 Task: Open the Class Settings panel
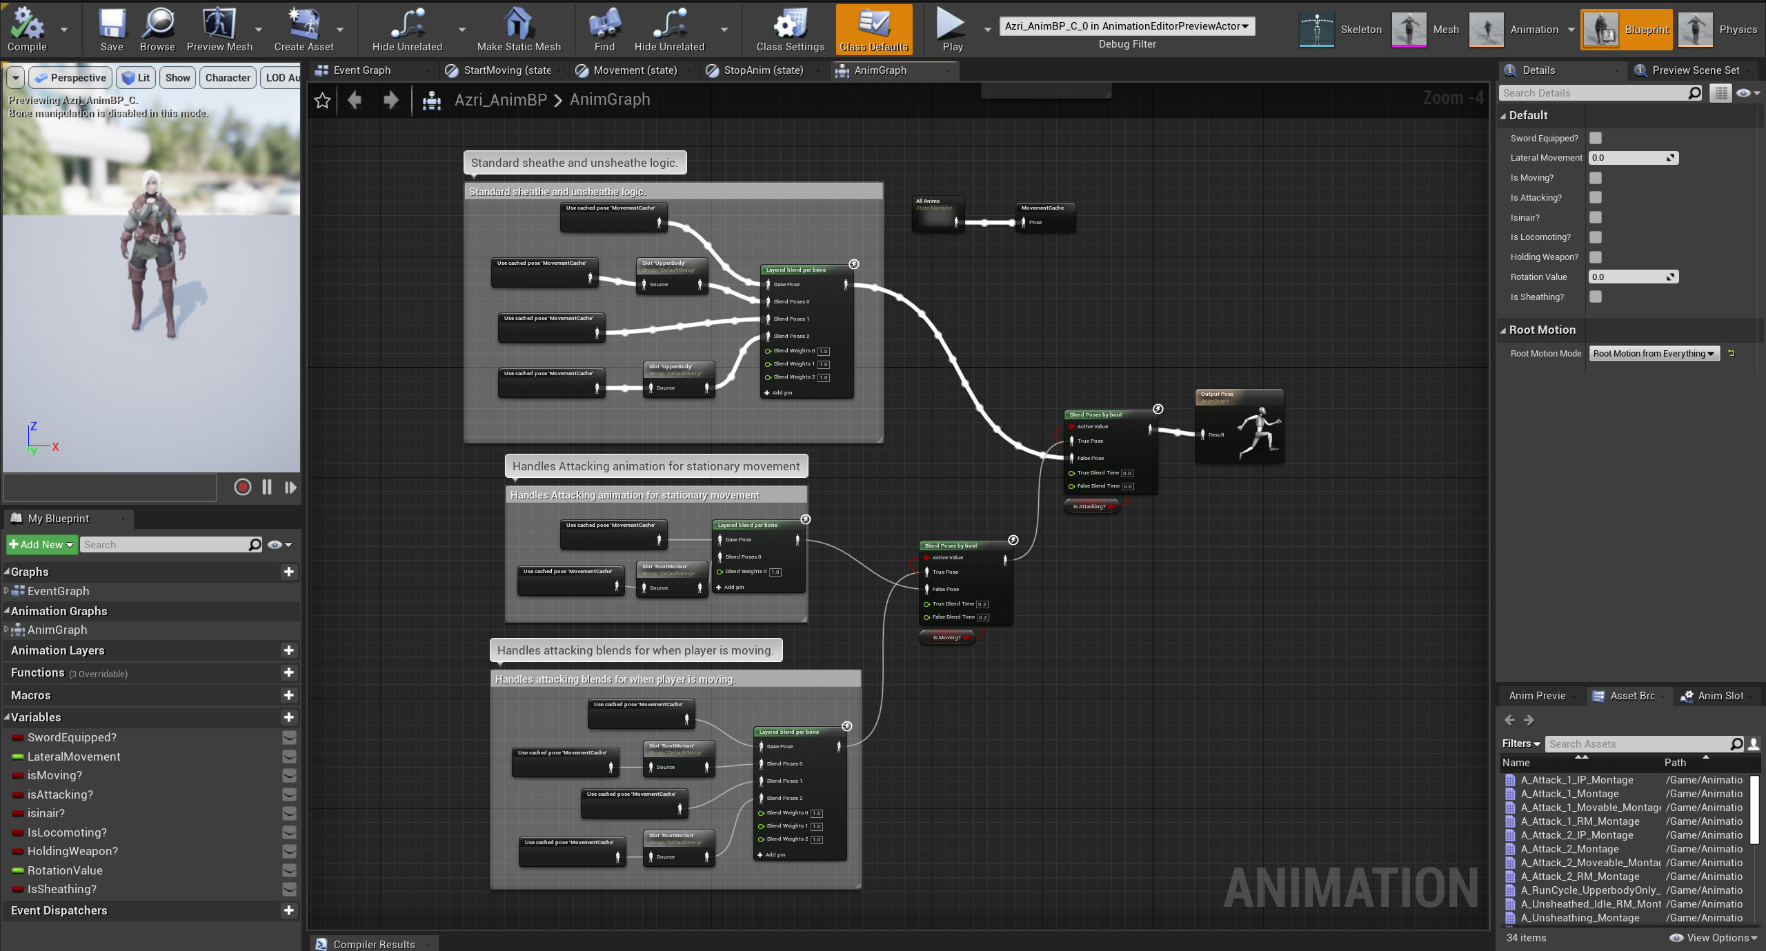coord(788,29)
